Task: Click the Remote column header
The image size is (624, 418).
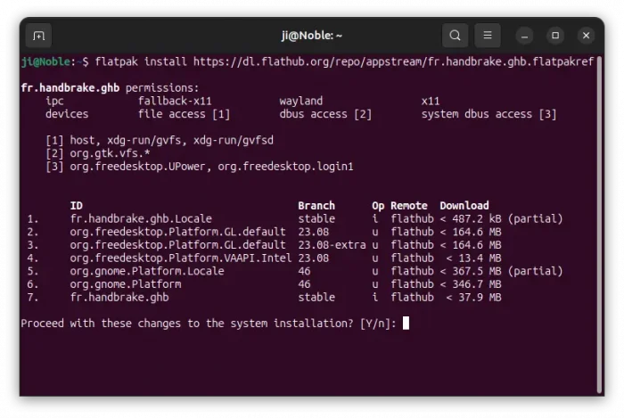Action: click(x=408, y=206)
